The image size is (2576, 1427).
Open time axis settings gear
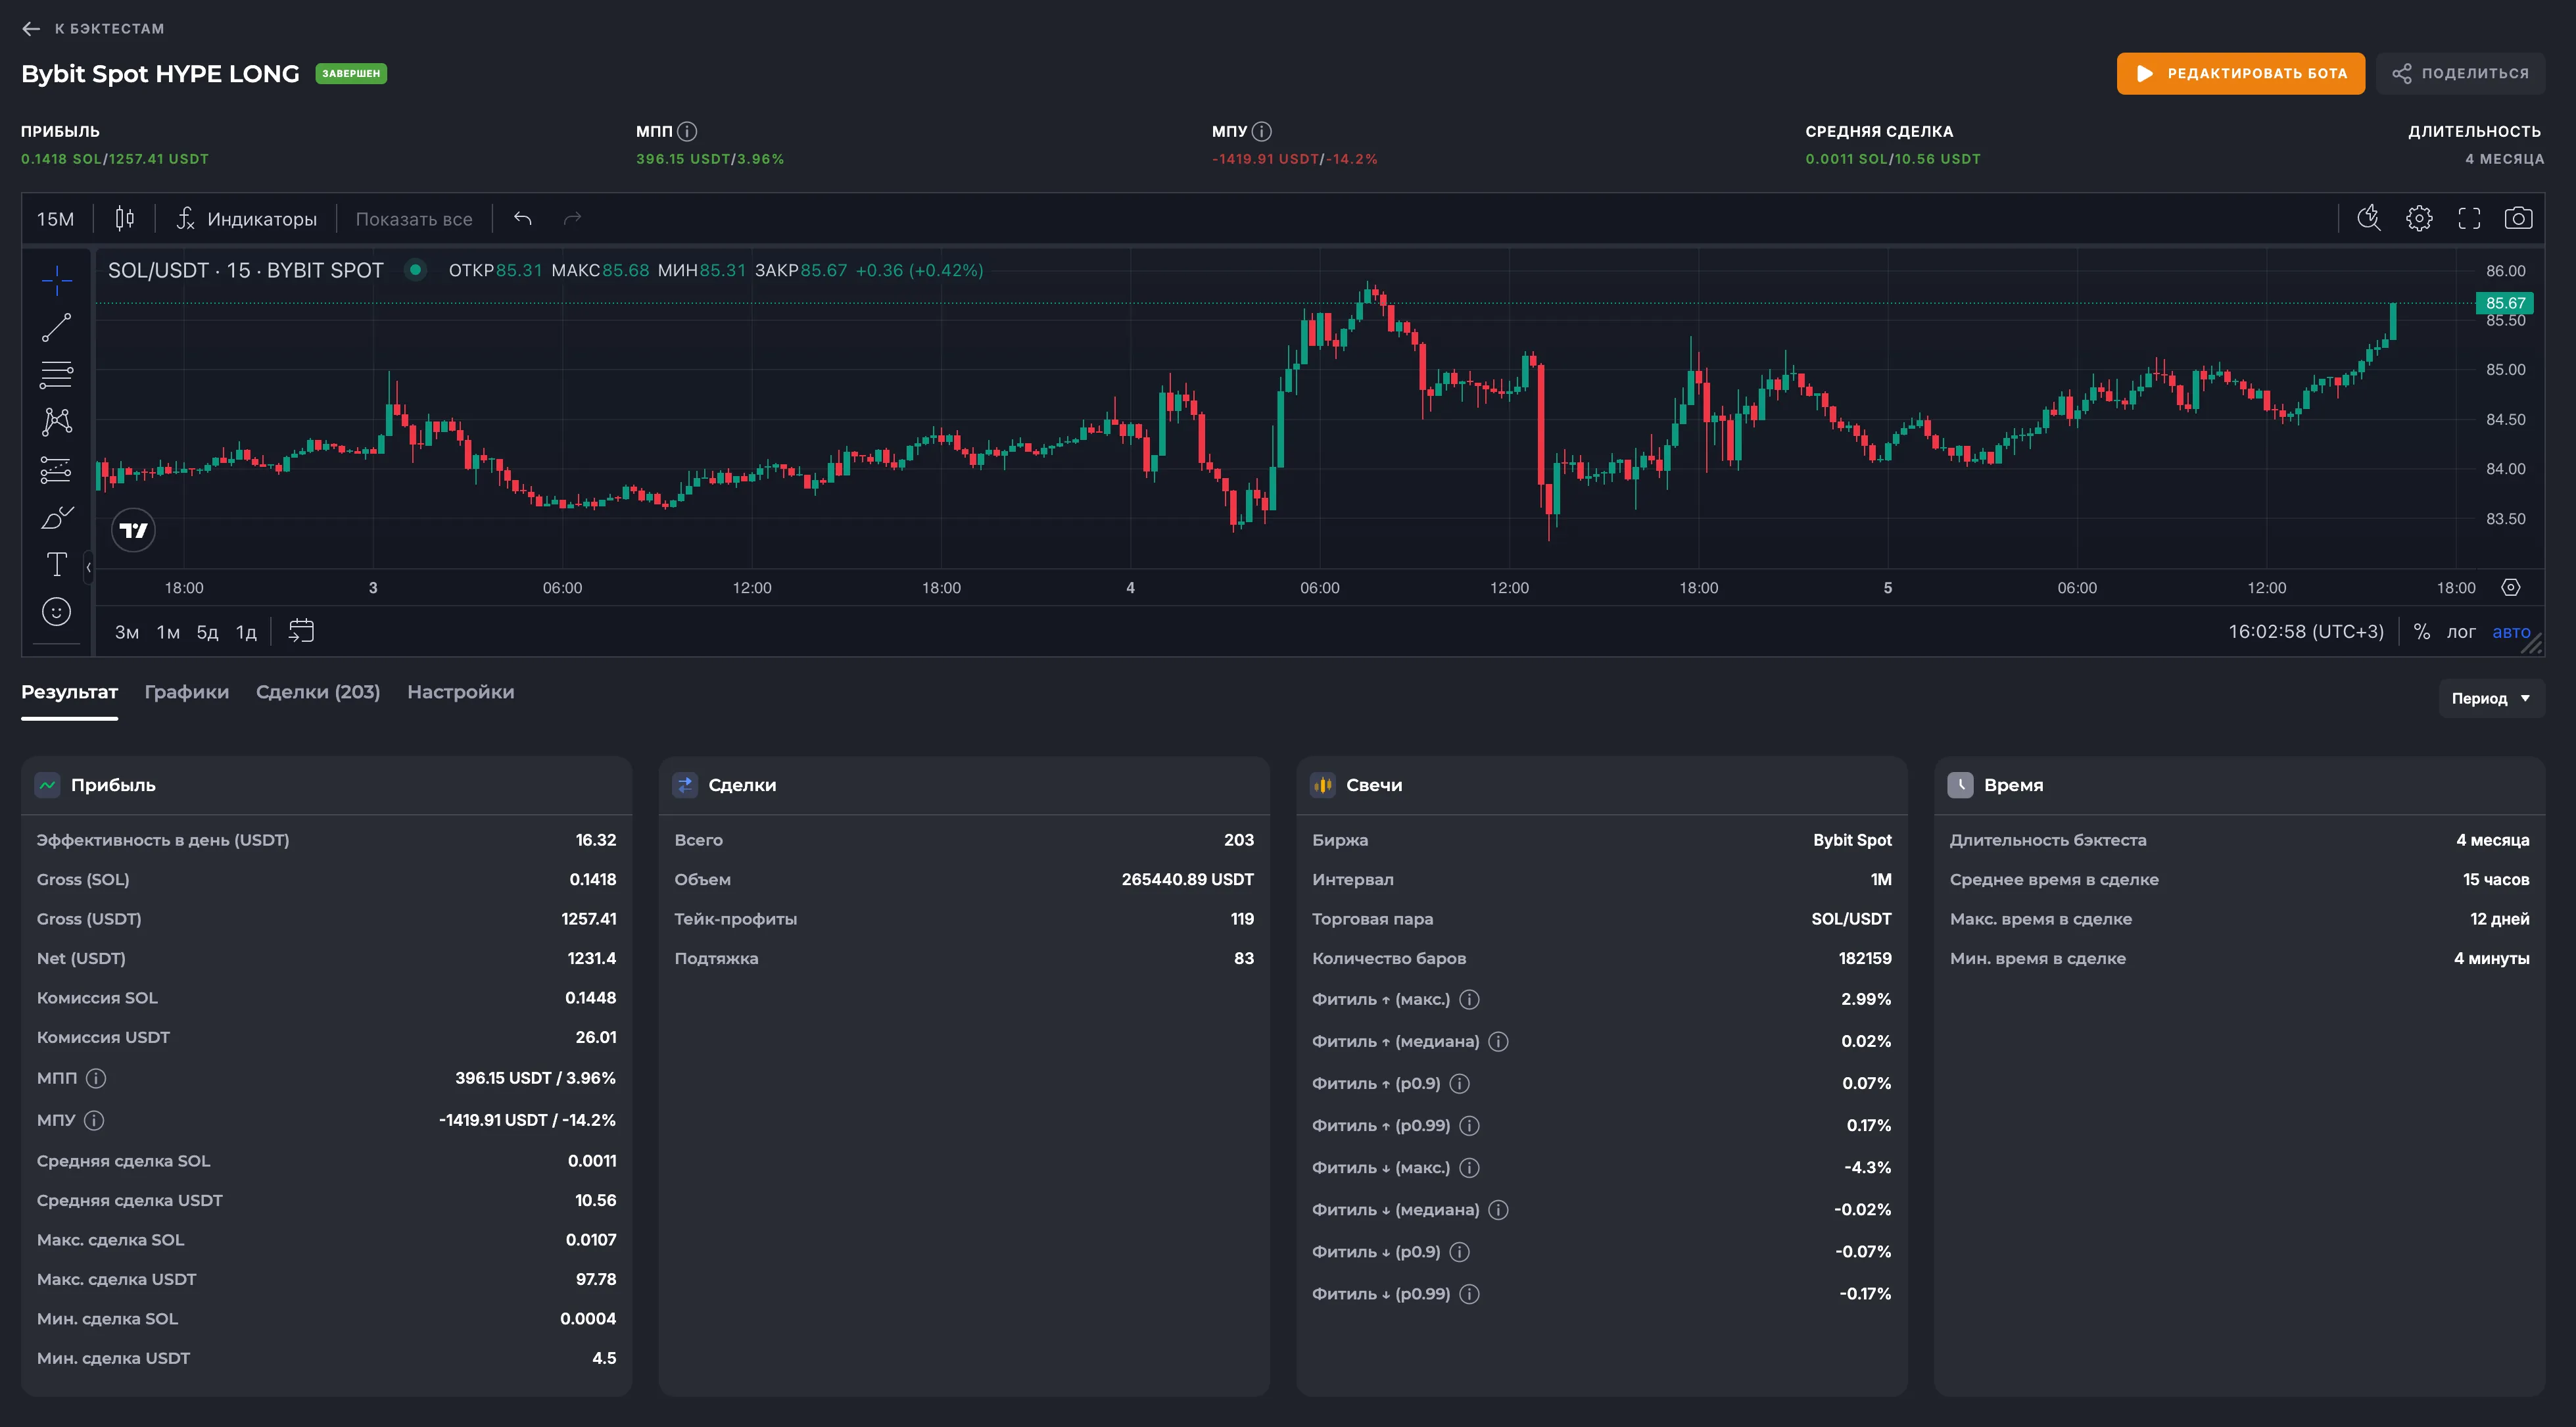point(2511,587)
